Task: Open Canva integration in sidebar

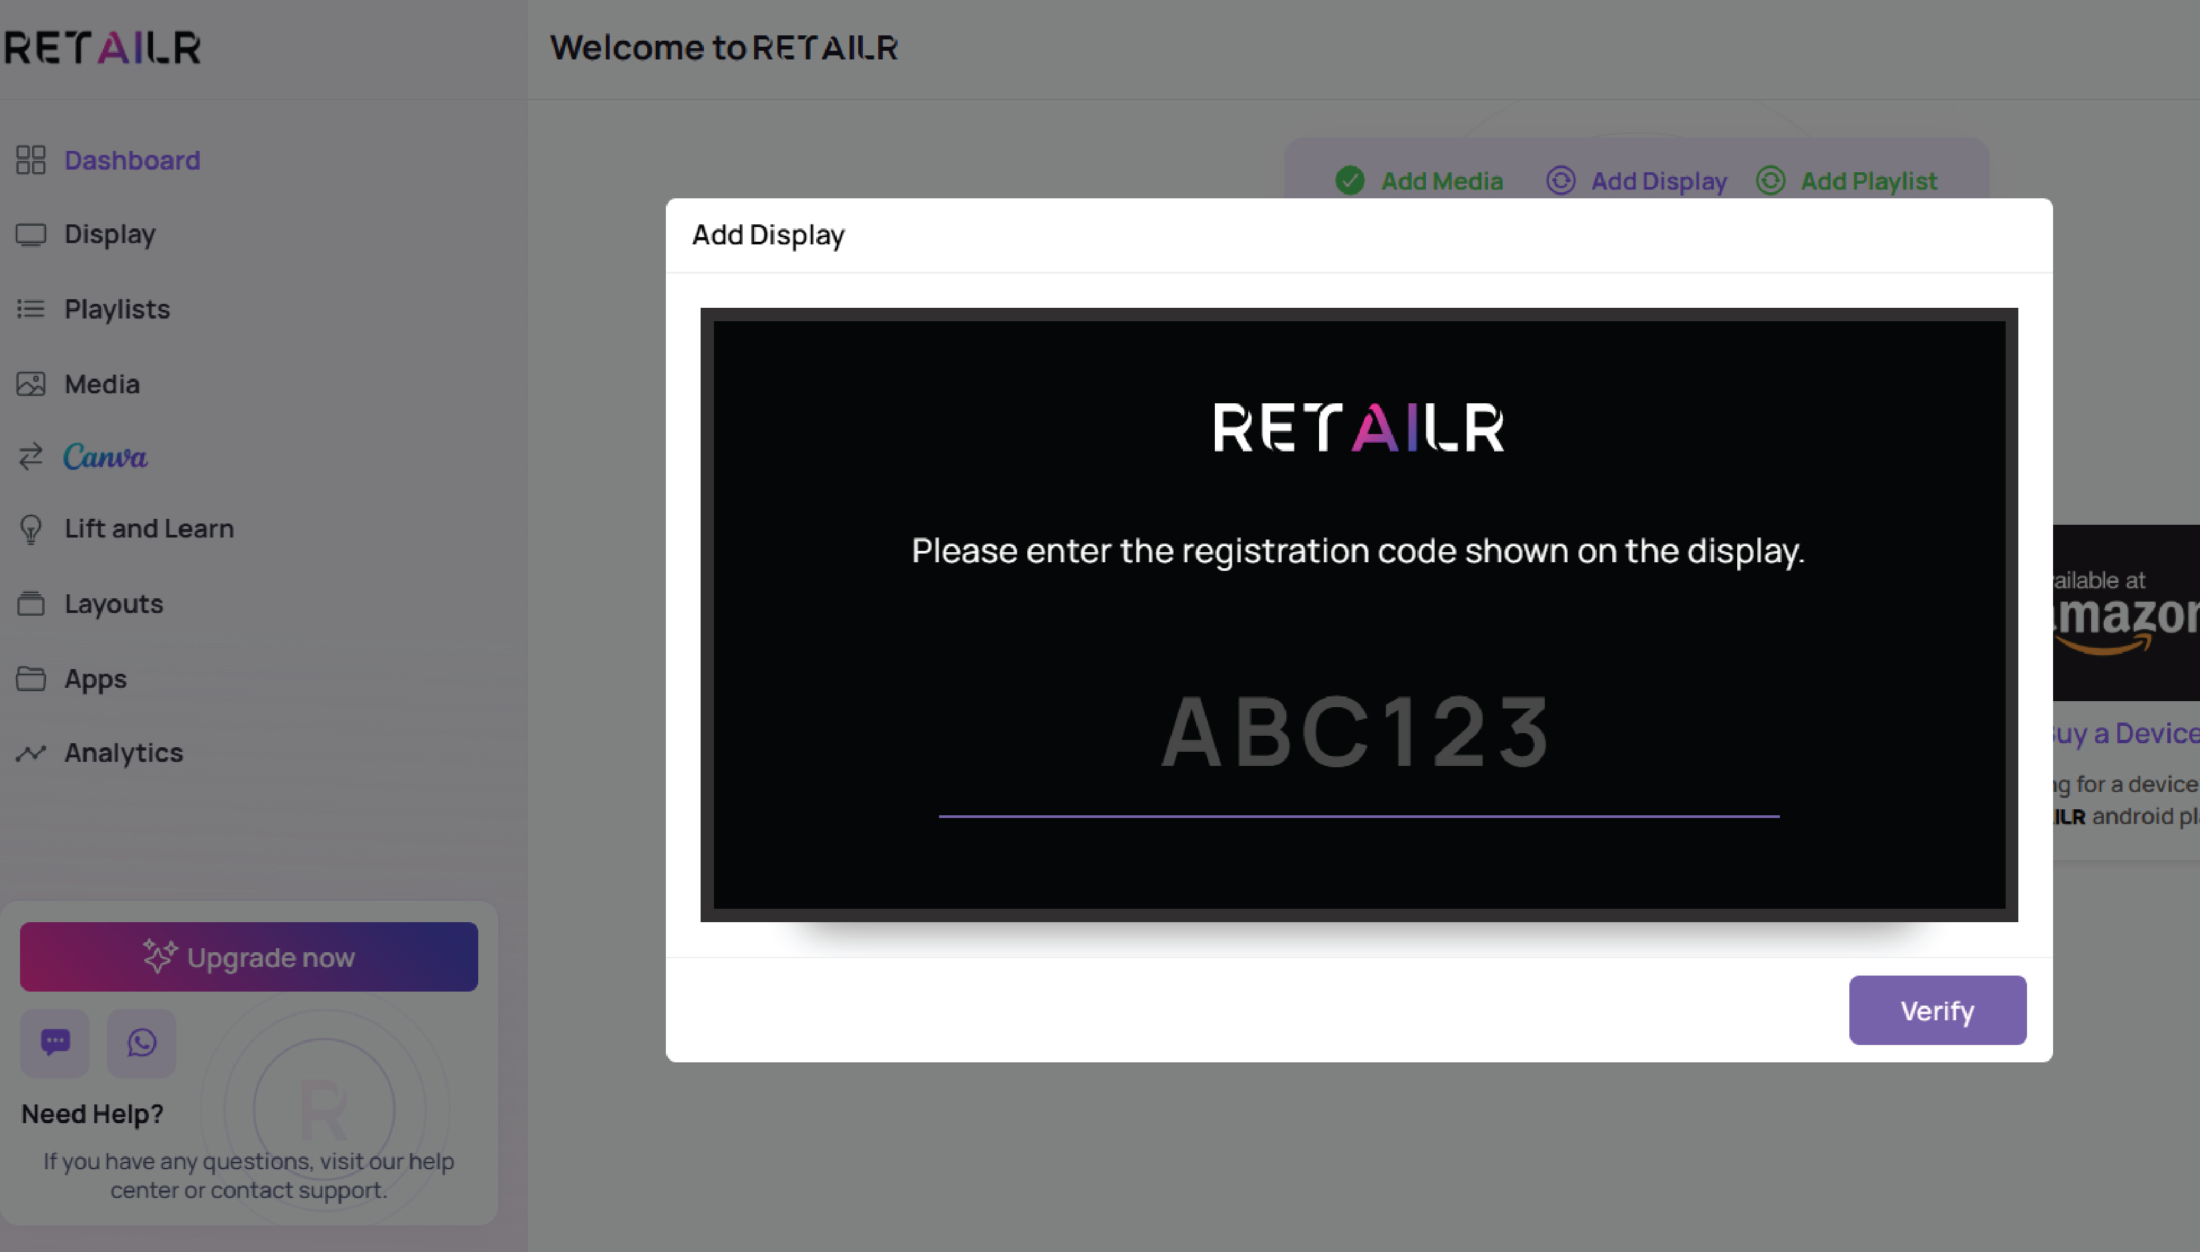Action: pyautogui.click(x=105, y=457)
